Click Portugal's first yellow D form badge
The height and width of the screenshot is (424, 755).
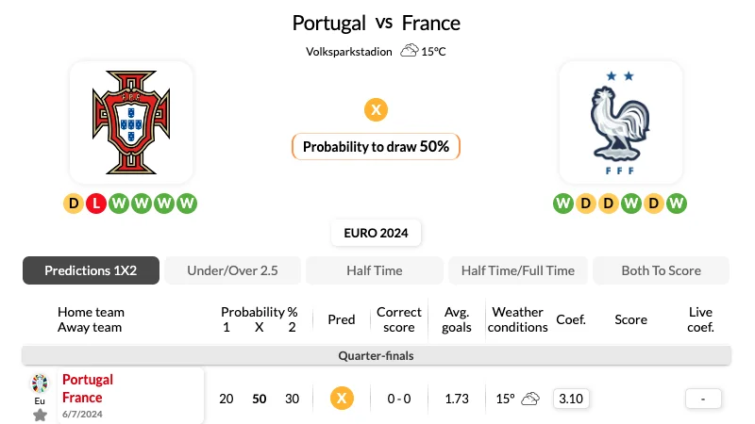(74, 204)
